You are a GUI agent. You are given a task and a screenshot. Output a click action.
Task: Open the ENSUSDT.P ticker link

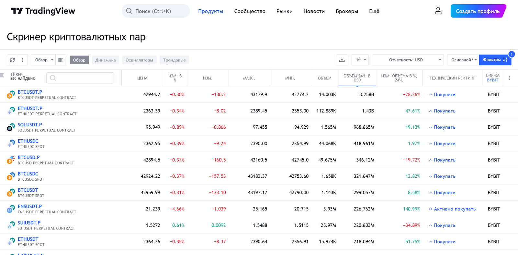(x=29, y=207)
